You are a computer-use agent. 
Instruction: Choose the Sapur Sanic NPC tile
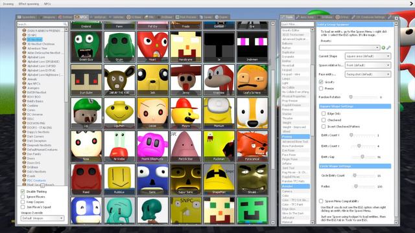[x=186, y=179]
